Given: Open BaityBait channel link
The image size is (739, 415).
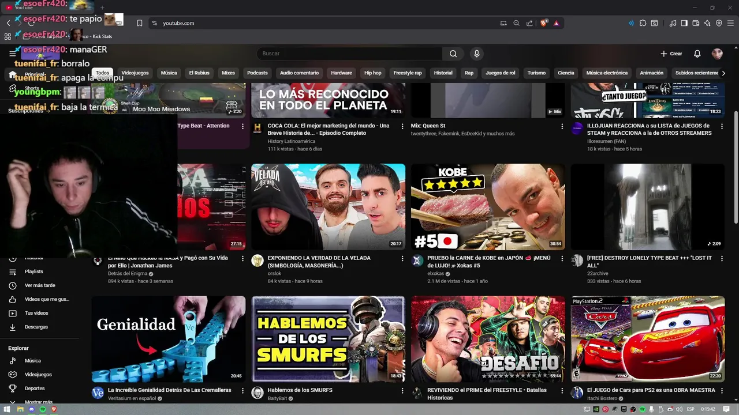Looking at the screenshot, I should click(277, 398).
